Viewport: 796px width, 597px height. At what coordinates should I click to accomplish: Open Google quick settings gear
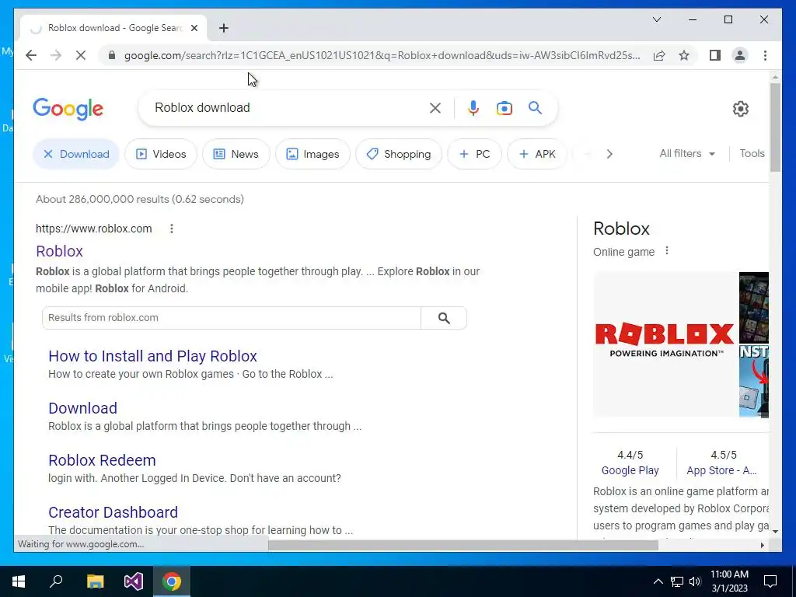pos(741,109)
